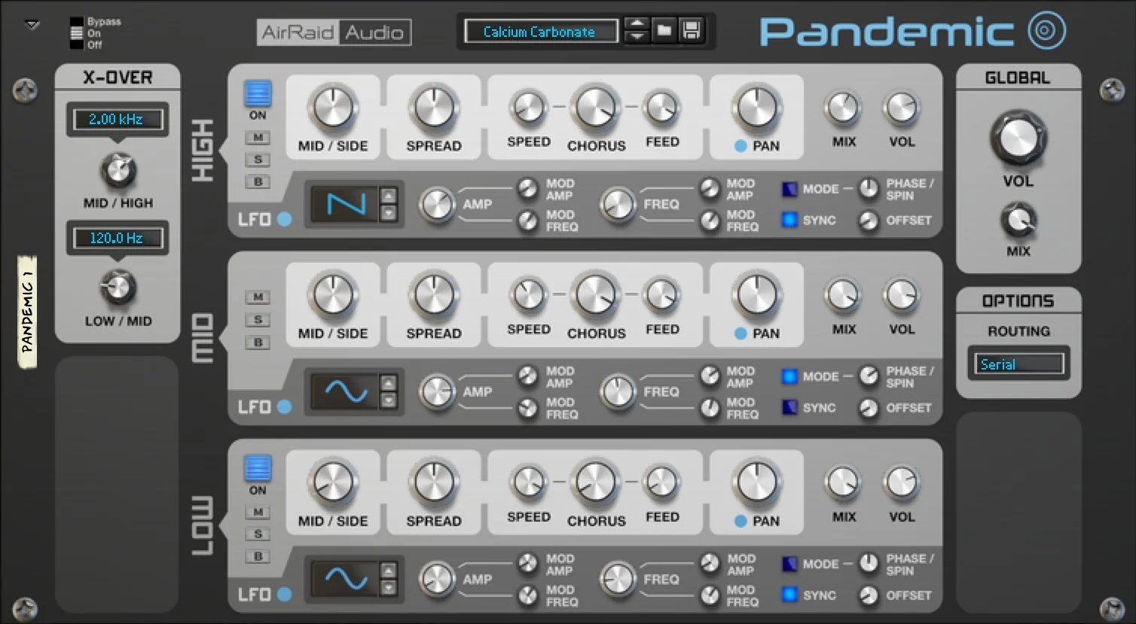Step HIGH LFO waveform down arrow
The height and width of the screenshot is (624, 1136).
(389, 214)
